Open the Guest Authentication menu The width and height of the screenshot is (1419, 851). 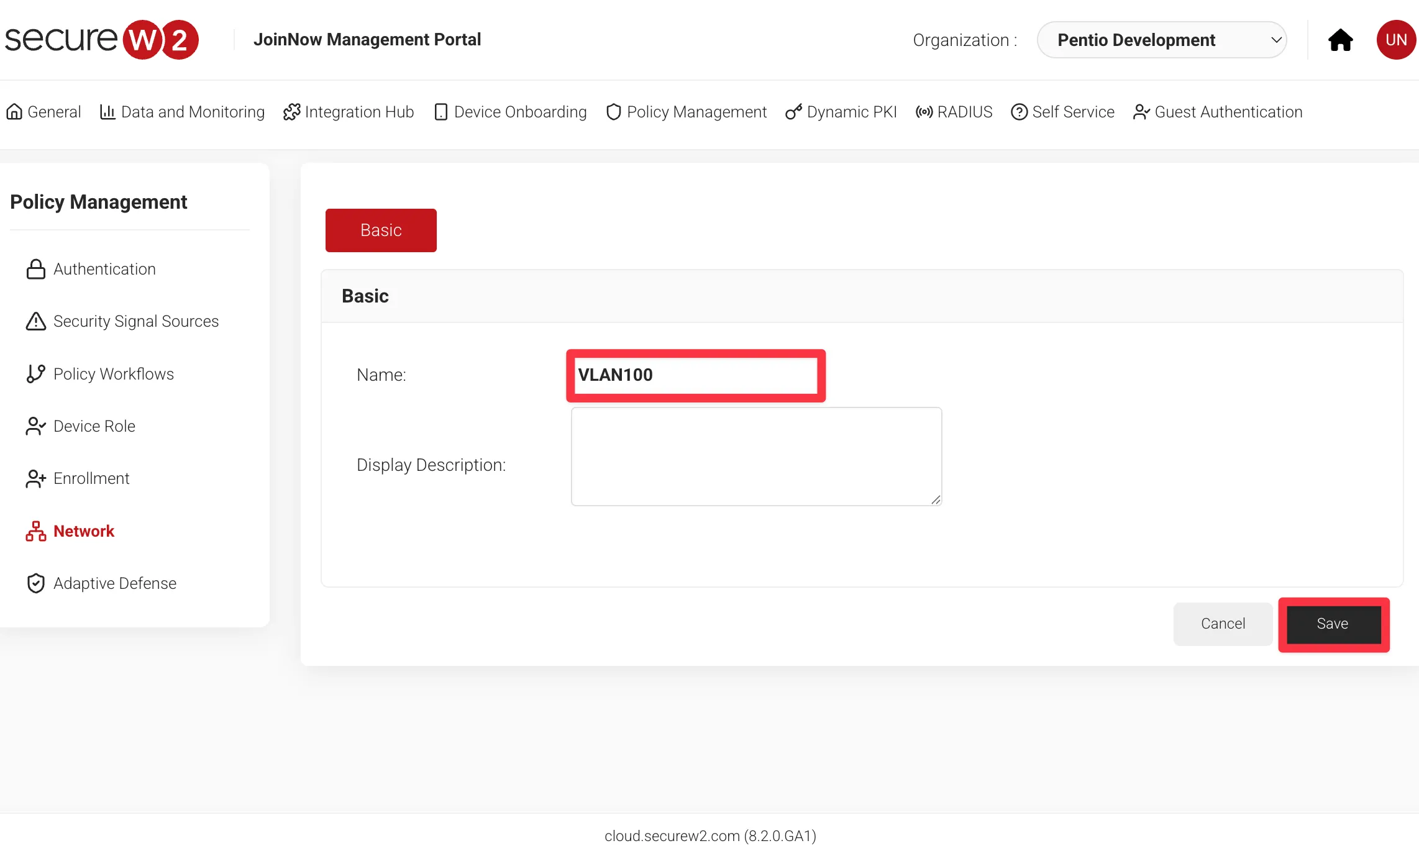1218,112
